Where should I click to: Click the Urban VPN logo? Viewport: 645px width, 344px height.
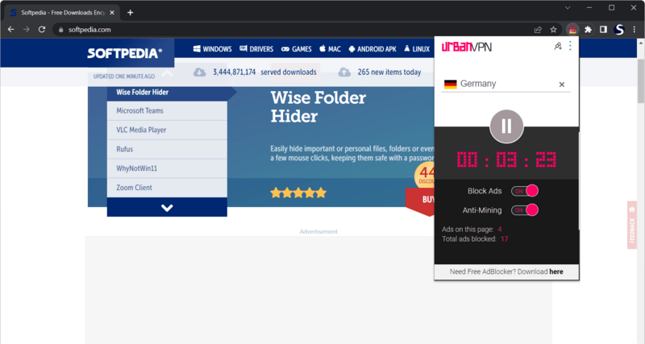(x=467, y=47)
